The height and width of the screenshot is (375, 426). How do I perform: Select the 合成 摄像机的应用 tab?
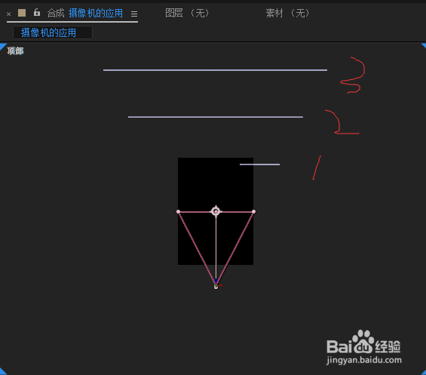point(84,13)
